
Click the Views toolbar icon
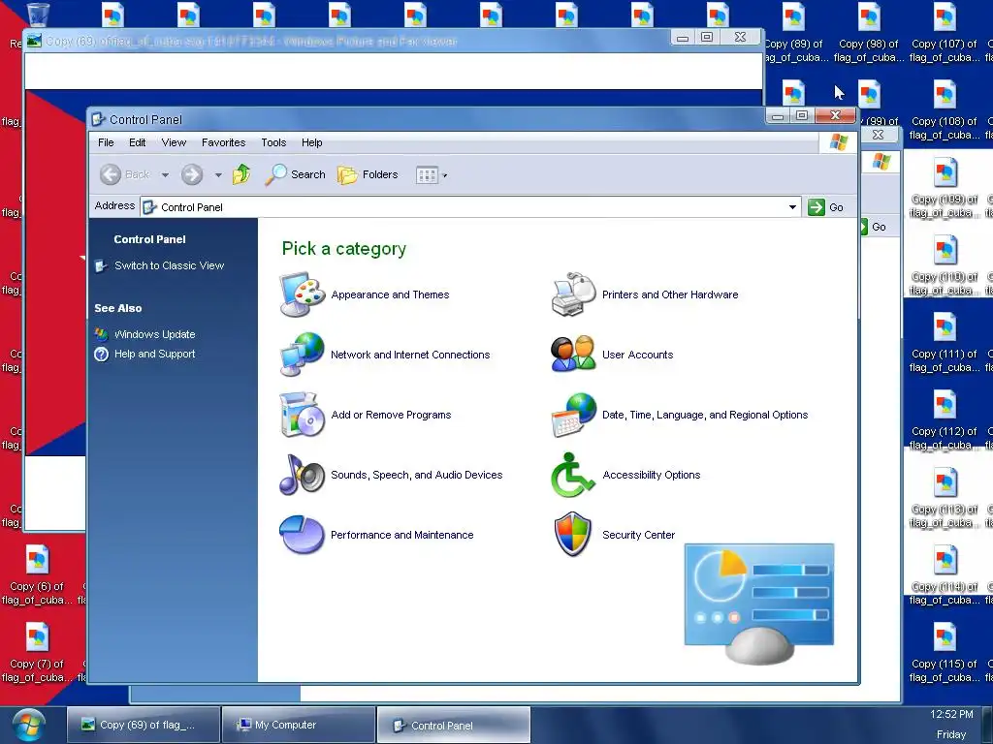pos(427,175)
